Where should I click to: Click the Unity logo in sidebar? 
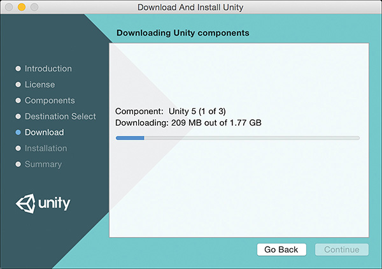(43, 203)
